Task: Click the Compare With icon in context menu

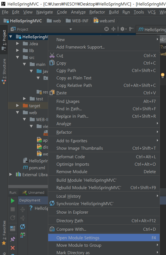Action: pos(52,229)
